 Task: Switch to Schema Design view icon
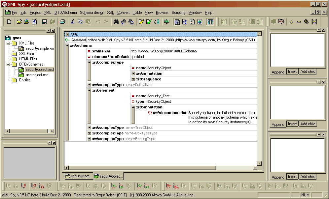point(185,22)
